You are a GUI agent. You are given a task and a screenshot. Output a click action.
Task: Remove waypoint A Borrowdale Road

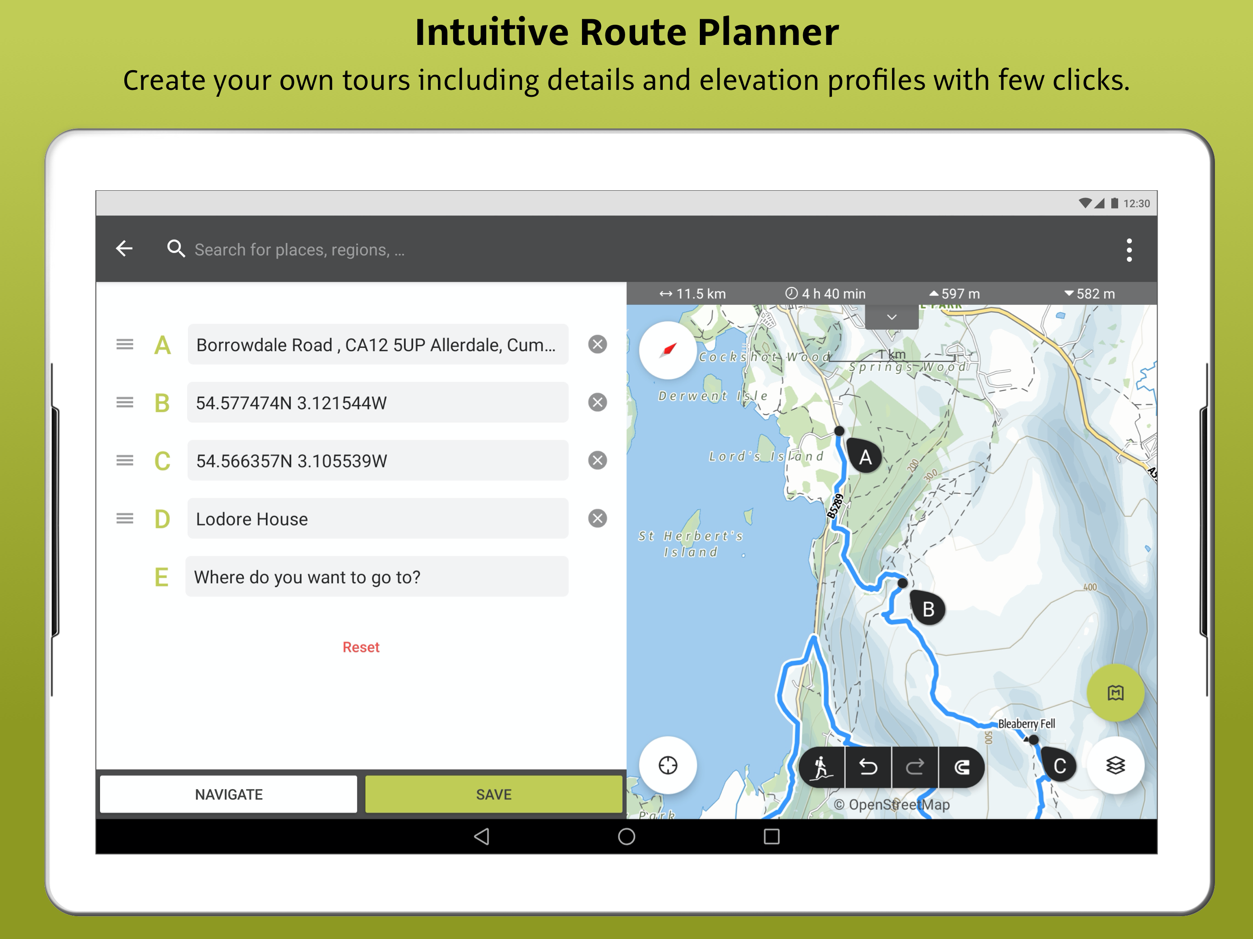[x=597, y=344]
